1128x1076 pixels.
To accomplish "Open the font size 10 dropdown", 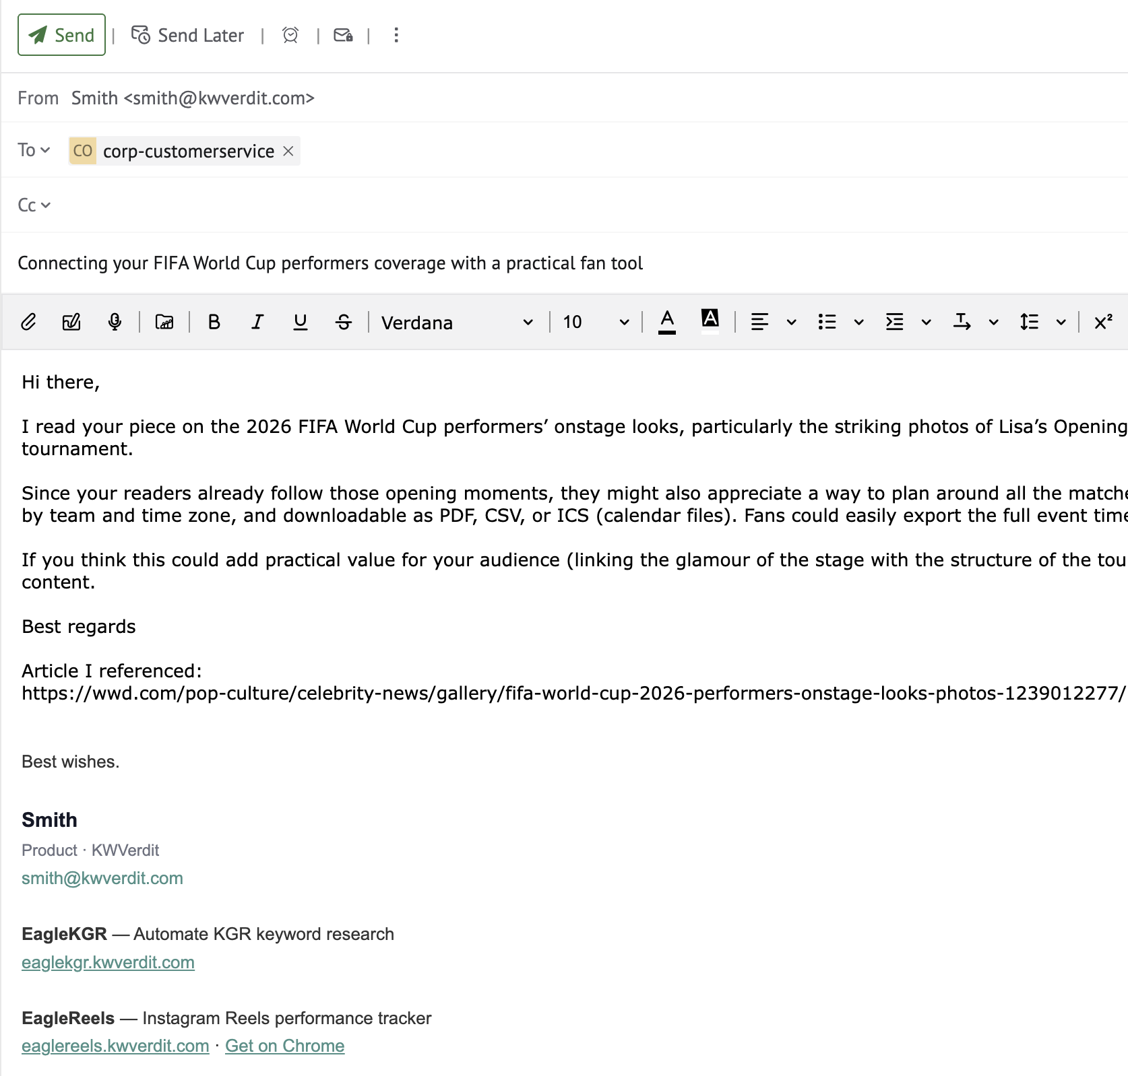I will 596,323.
